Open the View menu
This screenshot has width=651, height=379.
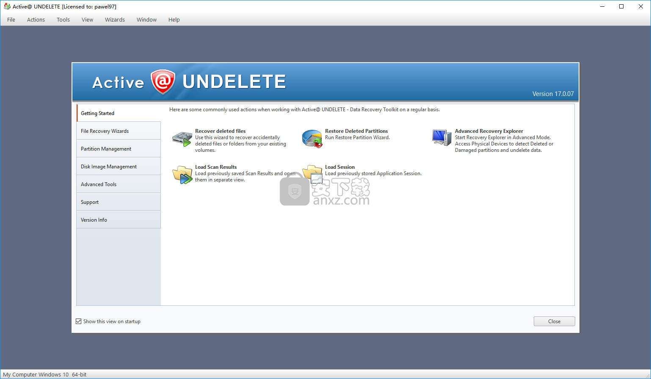pos(88,19)
